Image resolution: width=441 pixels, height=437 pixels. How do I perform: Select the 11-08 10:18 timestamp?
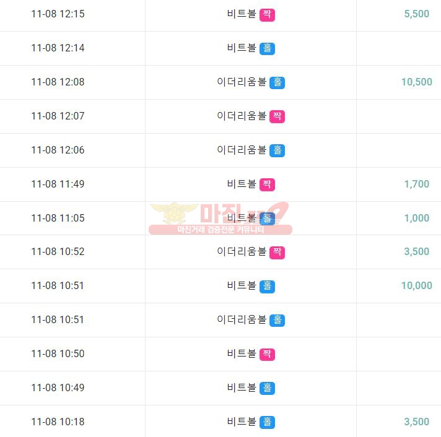58,422
